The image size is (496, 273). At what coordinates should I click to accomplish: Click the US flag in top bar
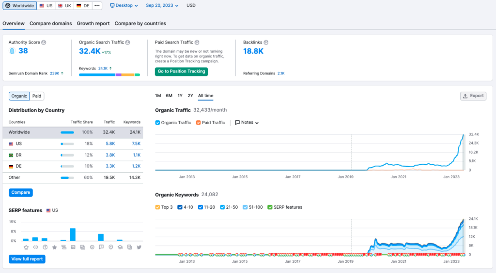pos(42,6)
